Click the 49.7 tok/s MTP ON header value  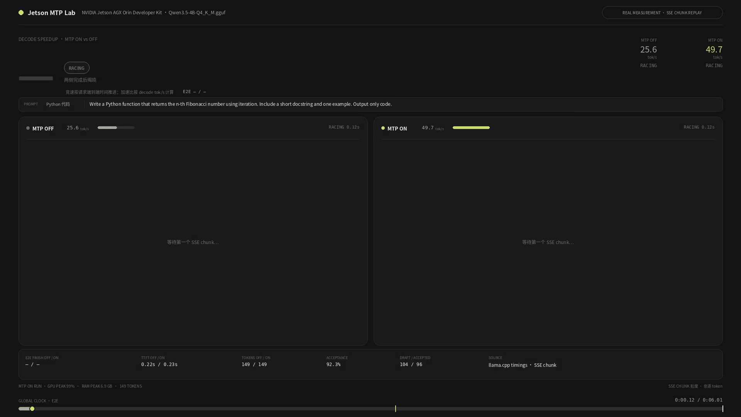coord(714,49)
